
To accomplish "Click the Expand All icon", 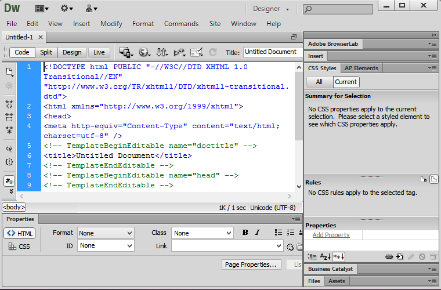I will click(x=9, y=129).
